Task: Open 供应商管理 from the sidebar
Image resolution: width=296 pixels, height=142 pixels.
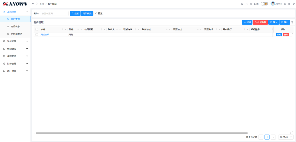Action: pyautogui.click(x=16, y=34)
